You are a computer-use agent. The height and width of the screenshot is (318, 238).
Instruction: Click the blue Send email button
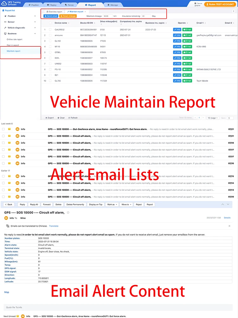pos(51,16)
